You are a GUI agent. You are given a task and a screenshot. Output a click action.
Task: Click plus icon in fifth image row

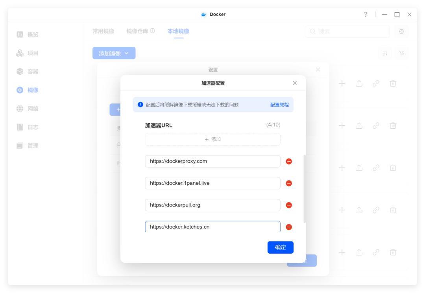[342, 252]
